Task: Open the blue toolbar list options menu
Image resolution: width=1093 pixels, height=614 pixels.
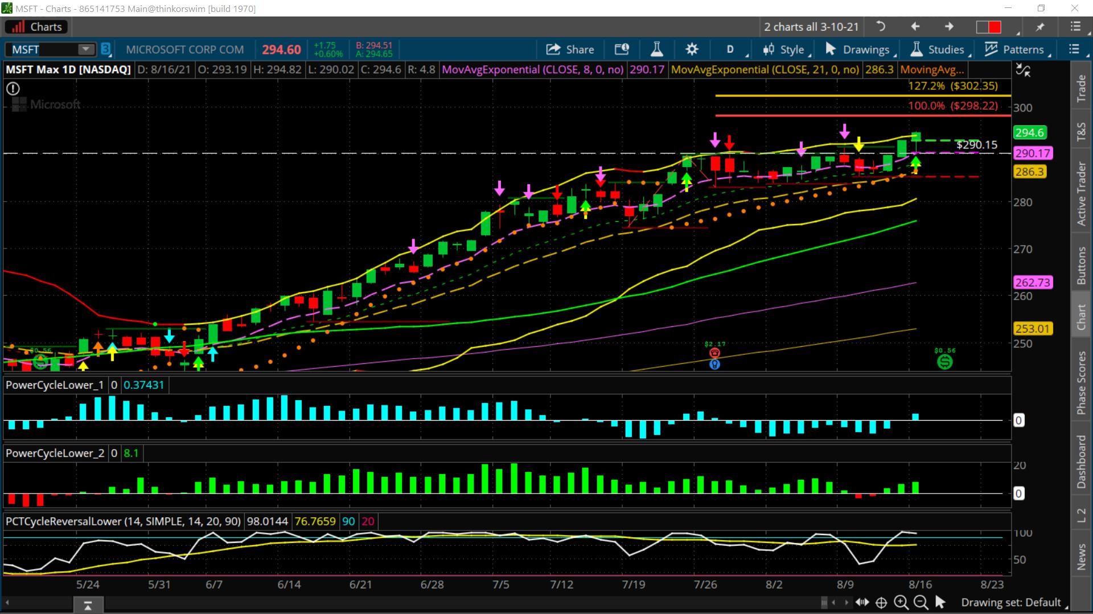Action: 1074,49
